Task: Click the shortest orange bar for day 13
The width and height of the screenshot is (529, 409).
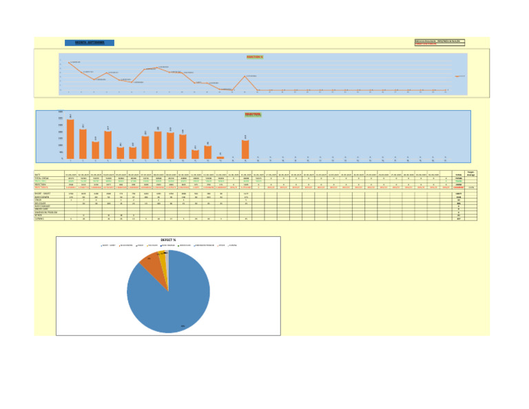Action: [x=220, y=158]
